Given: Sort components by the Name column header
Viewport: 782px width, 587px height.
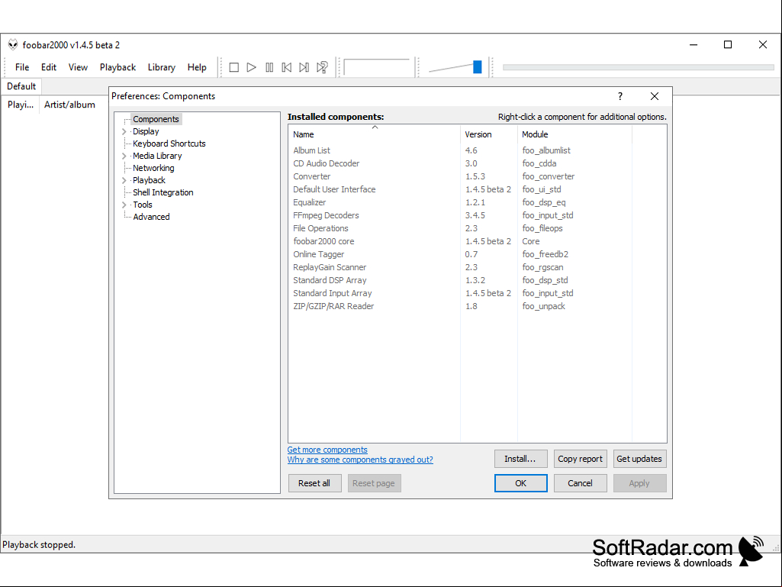Looking at the screenshot, I should tap(374, 134).
